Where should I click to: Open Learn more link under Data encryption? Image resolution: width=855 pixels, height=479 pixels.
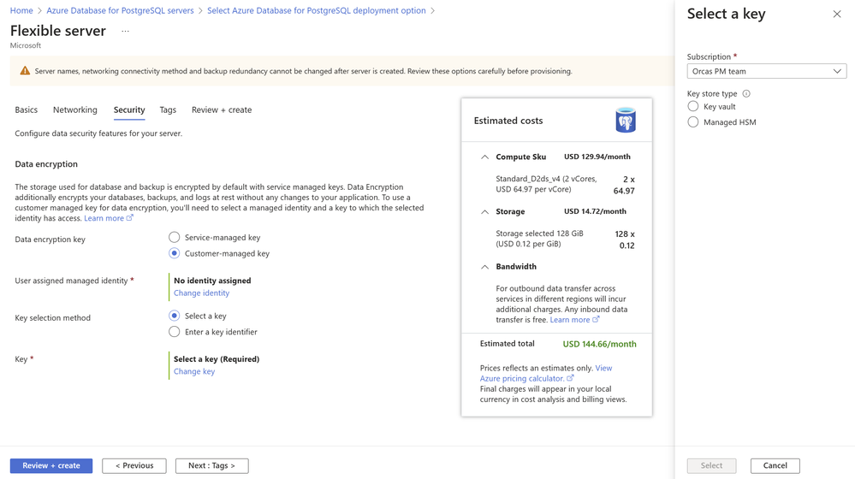[x=108, y=218]
